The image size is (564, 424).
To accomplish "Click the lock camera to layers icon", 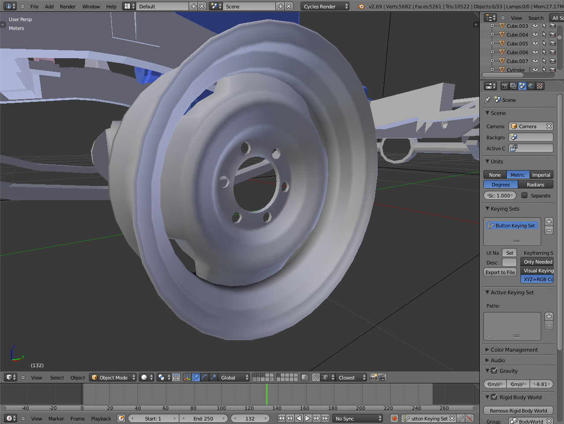I will [x=304, y=377].
